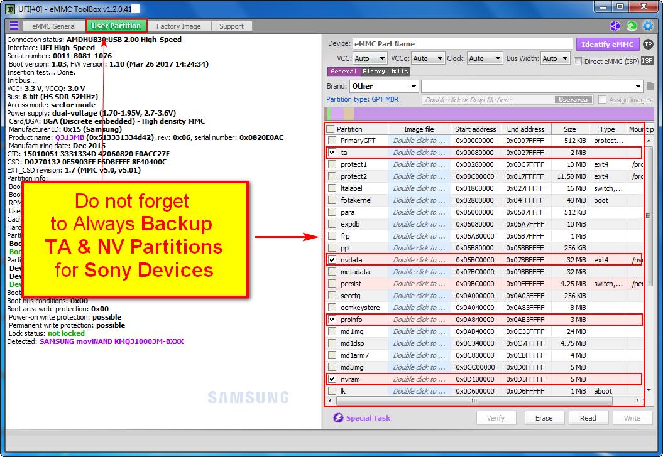Click the Write button

[632, 417]
